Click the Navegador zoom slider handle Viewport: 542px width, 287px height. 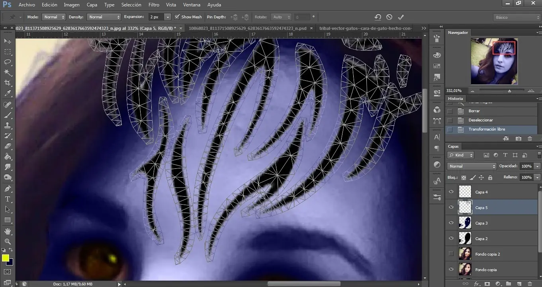coord(509,91)
